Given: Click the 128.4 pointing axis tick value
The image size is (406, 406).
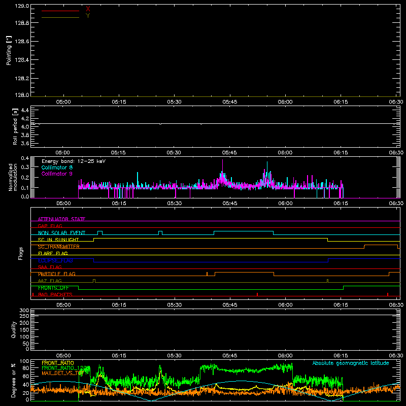Looking at the screenshot, I should [22, 60].
